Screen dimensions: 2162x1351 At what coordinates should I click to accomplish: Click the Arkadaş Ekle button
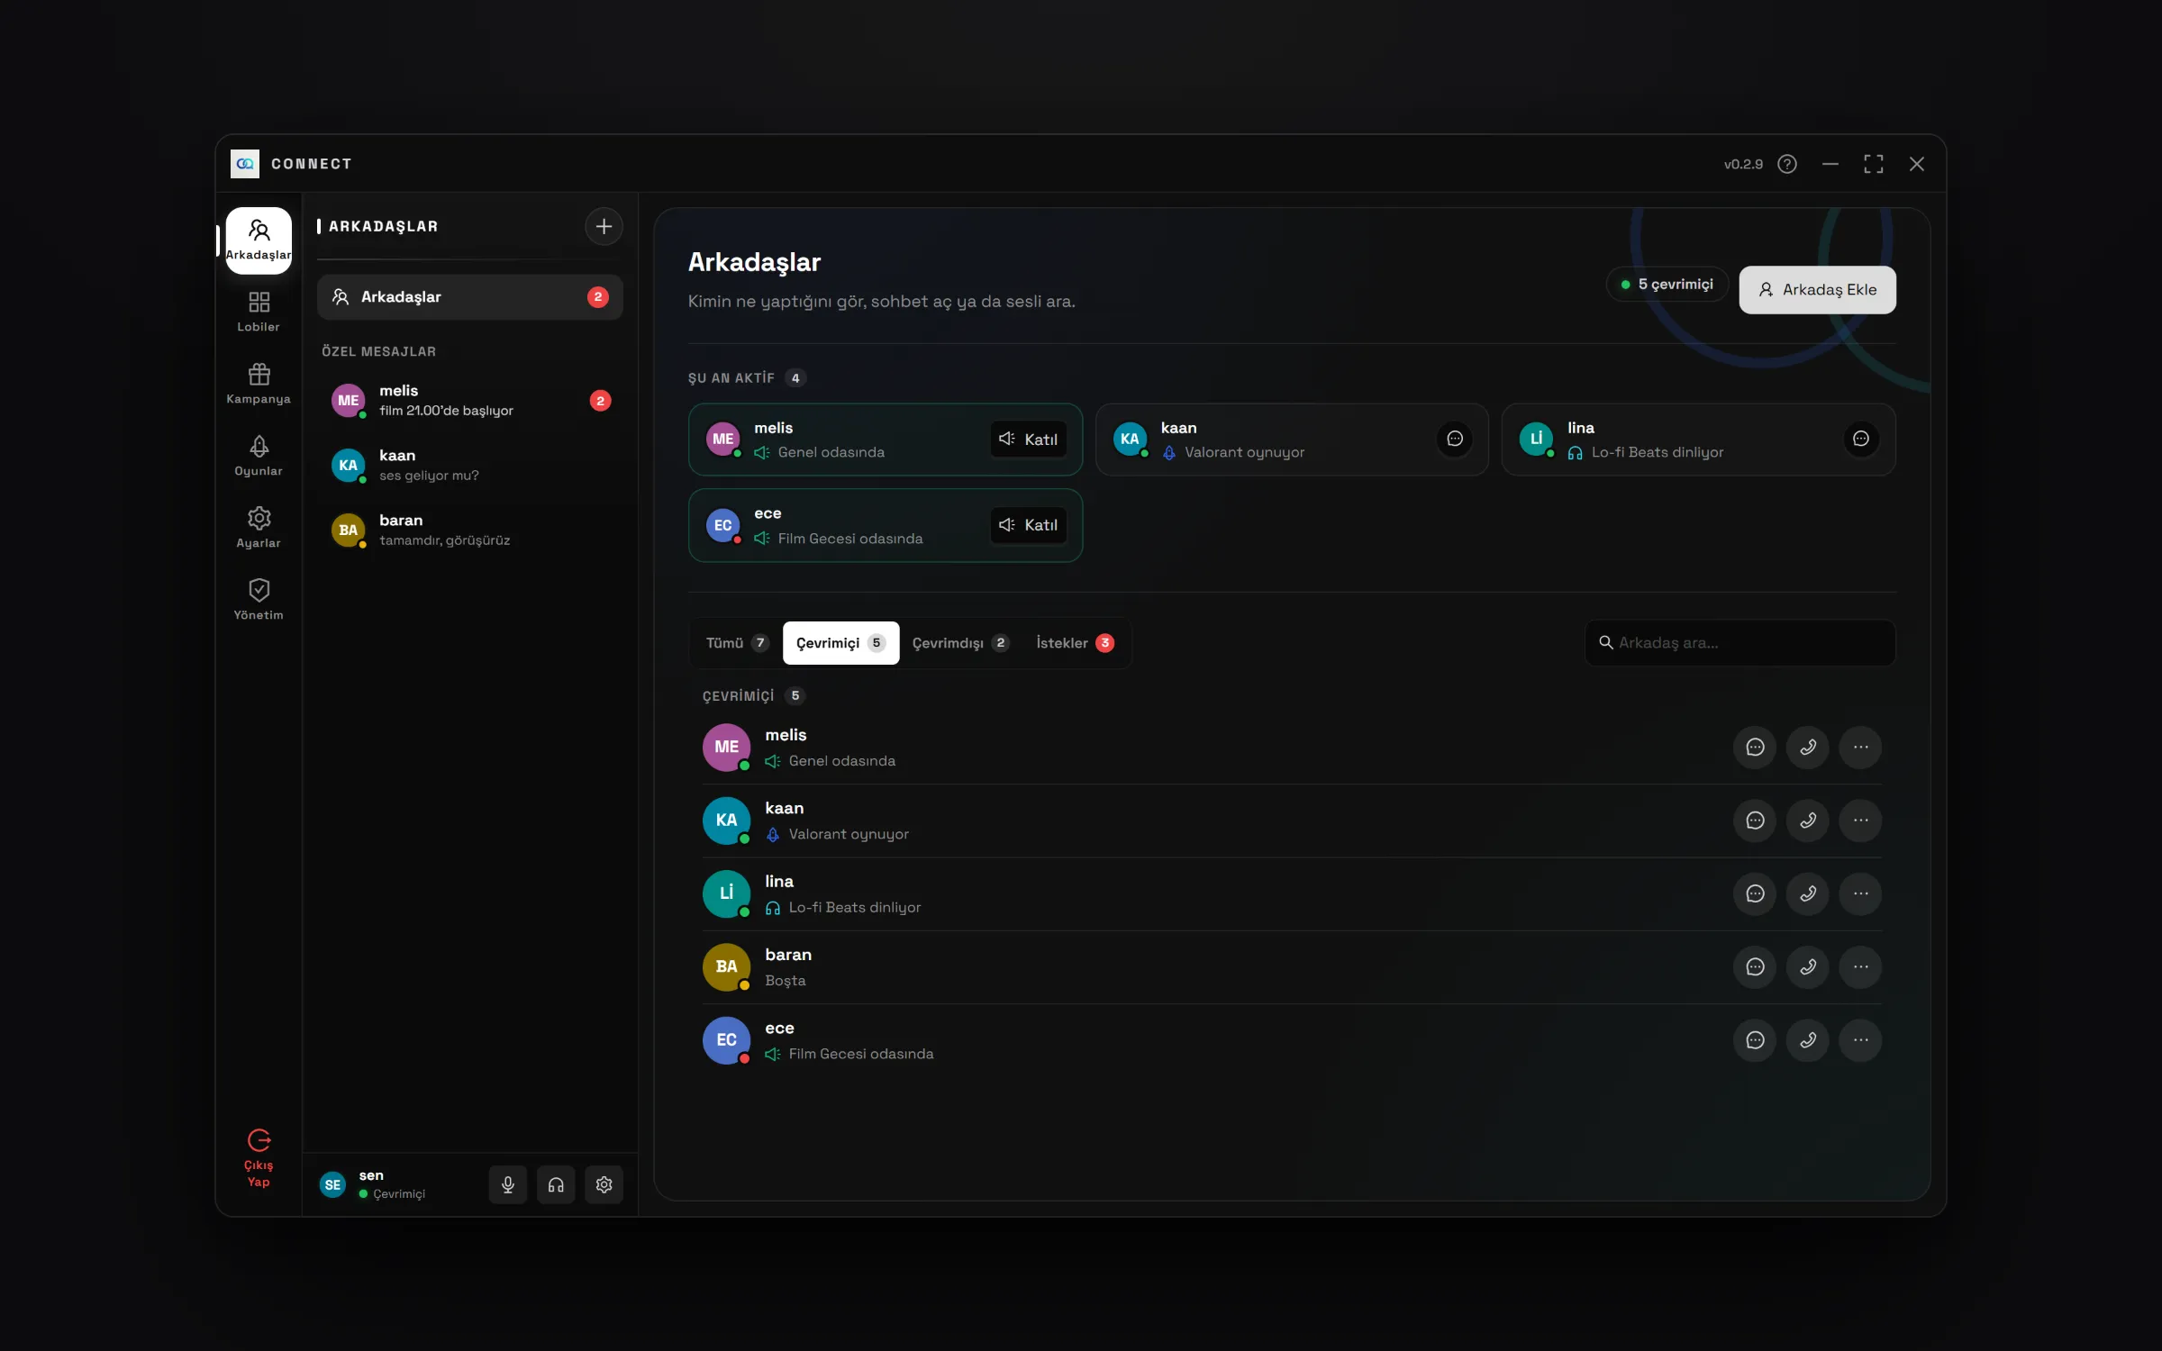click(x=1817, y=289)
